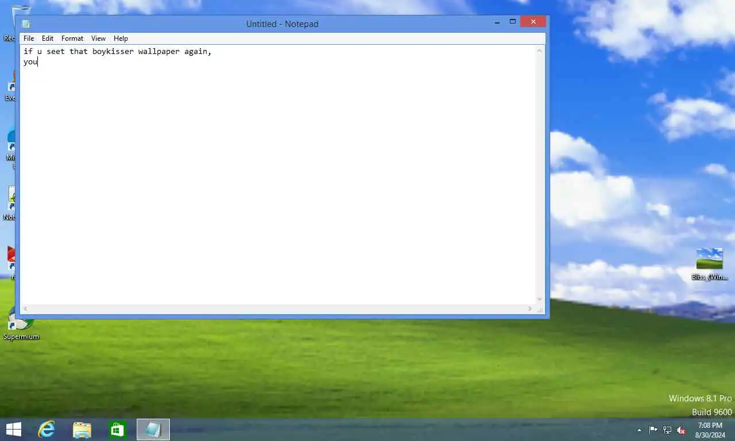Click the vertical scrollbar down arrow
Image resolution: width=735 pixels, height=441 pixels.
[540, 299]
